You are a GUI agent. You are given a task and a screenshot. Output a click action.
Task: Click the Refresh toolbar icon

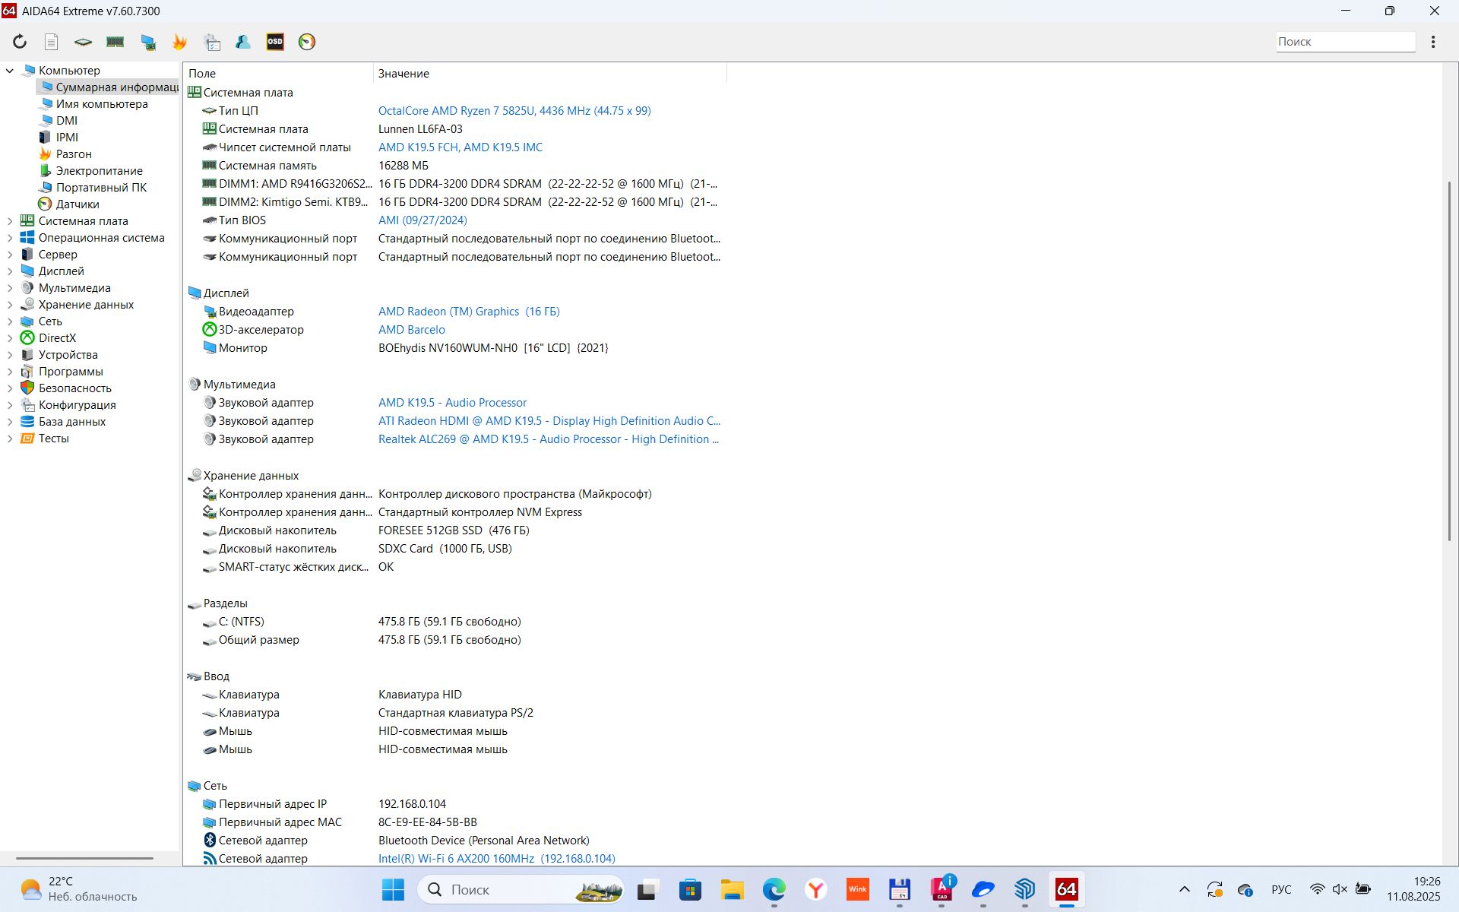coord(20,42)
